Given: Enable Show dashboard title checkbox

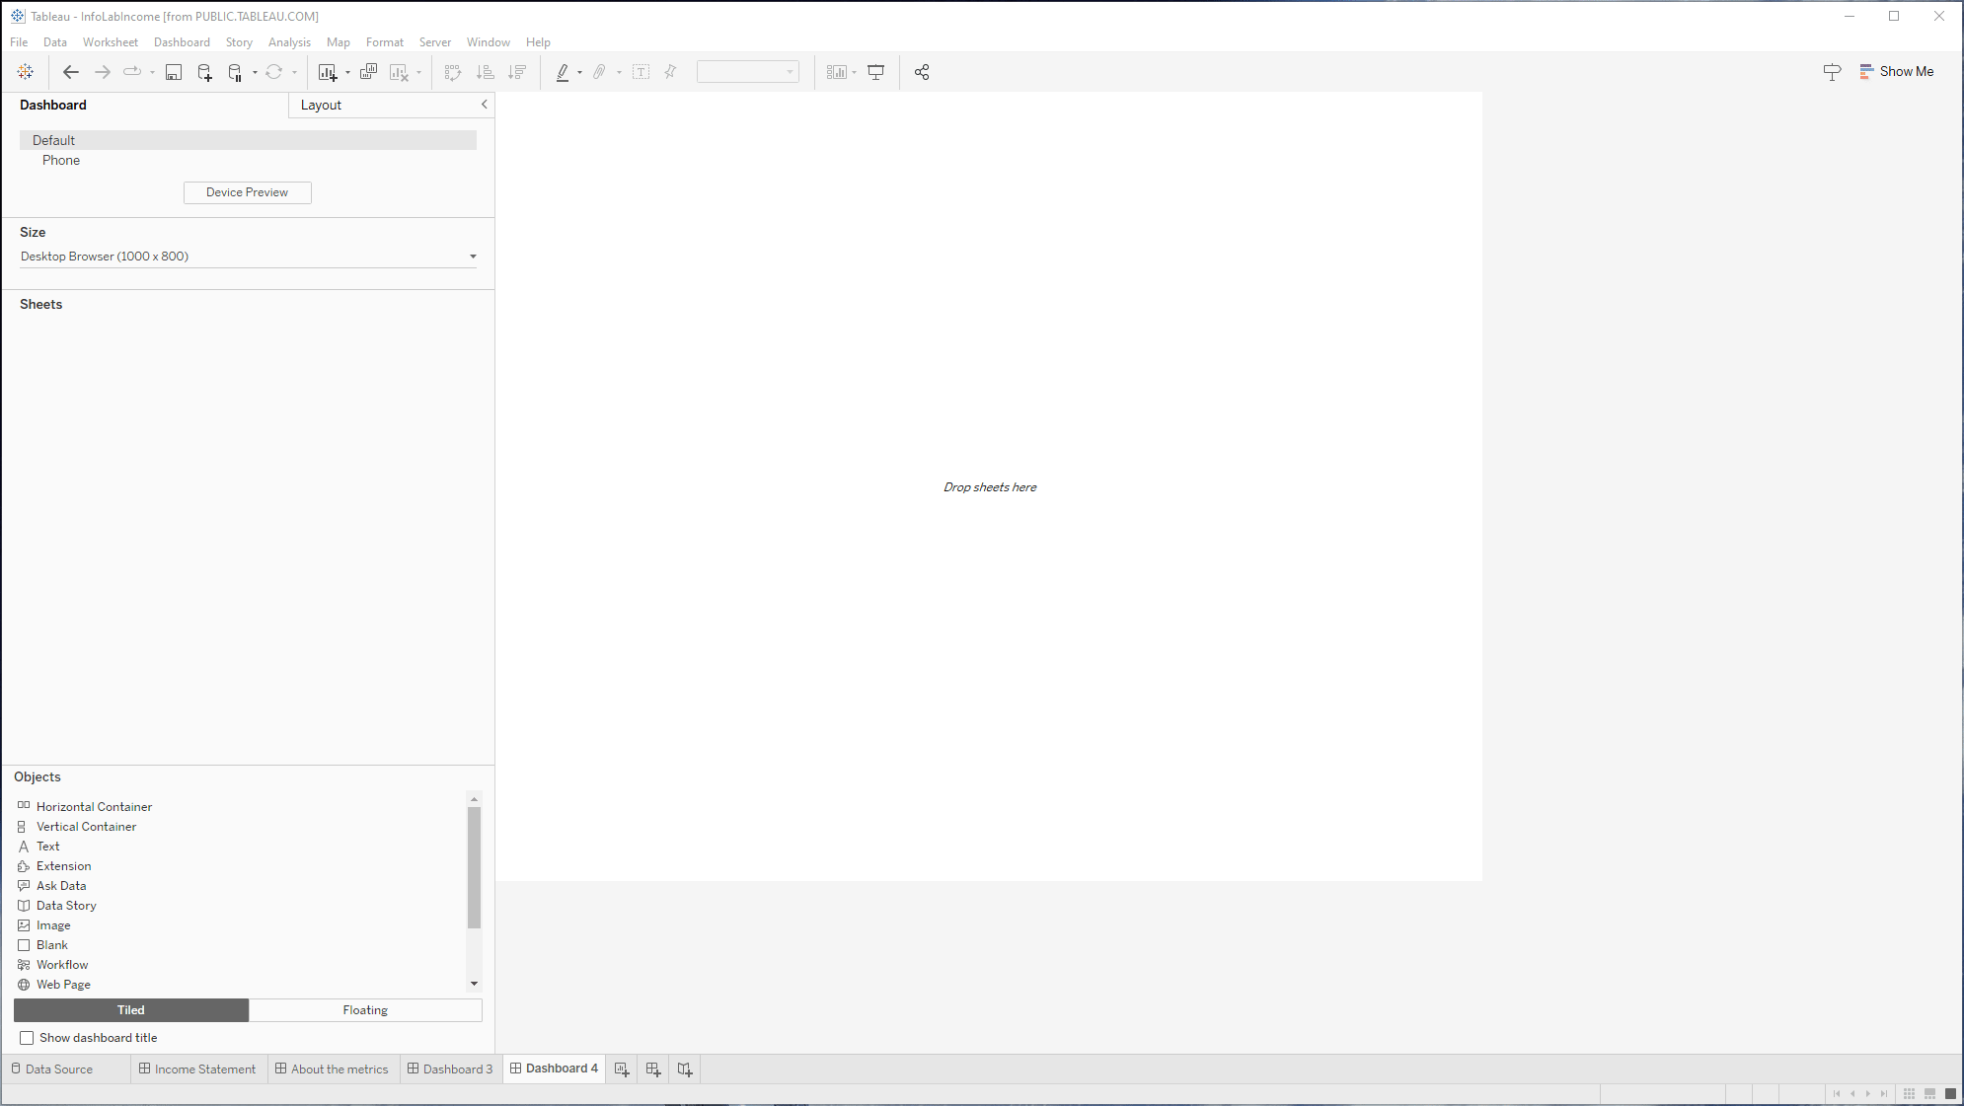Looking at the screenshot, I should point(27,1038).
